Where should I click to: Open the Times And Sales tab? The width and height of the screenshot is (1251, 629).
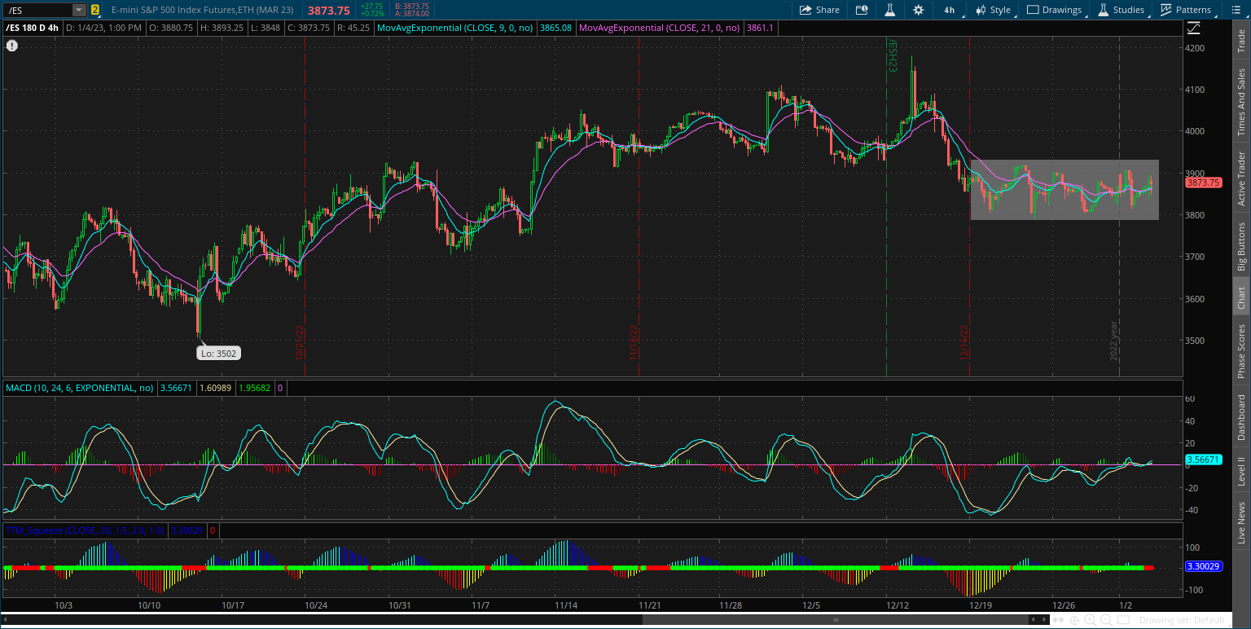click(1241, 102)
